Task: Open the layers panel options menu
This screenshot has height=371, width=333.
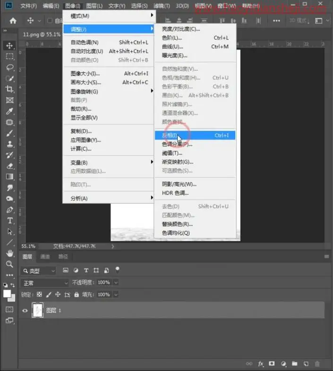Action: pos(326,256)
